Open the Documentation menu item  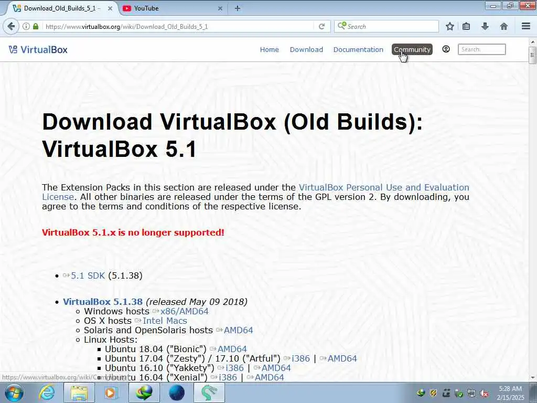(x=358, y=49)
